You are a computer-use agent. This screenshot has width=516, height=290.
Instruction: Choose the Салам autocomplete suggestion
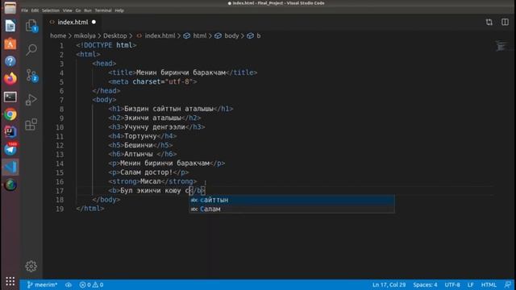tap(292, 209)
